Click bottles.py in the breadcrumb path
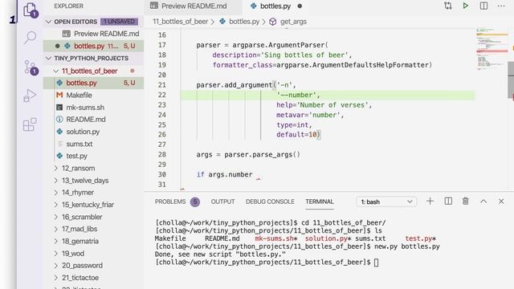The width and height of the screenshot is (514, 289). [x=244, y=22]
